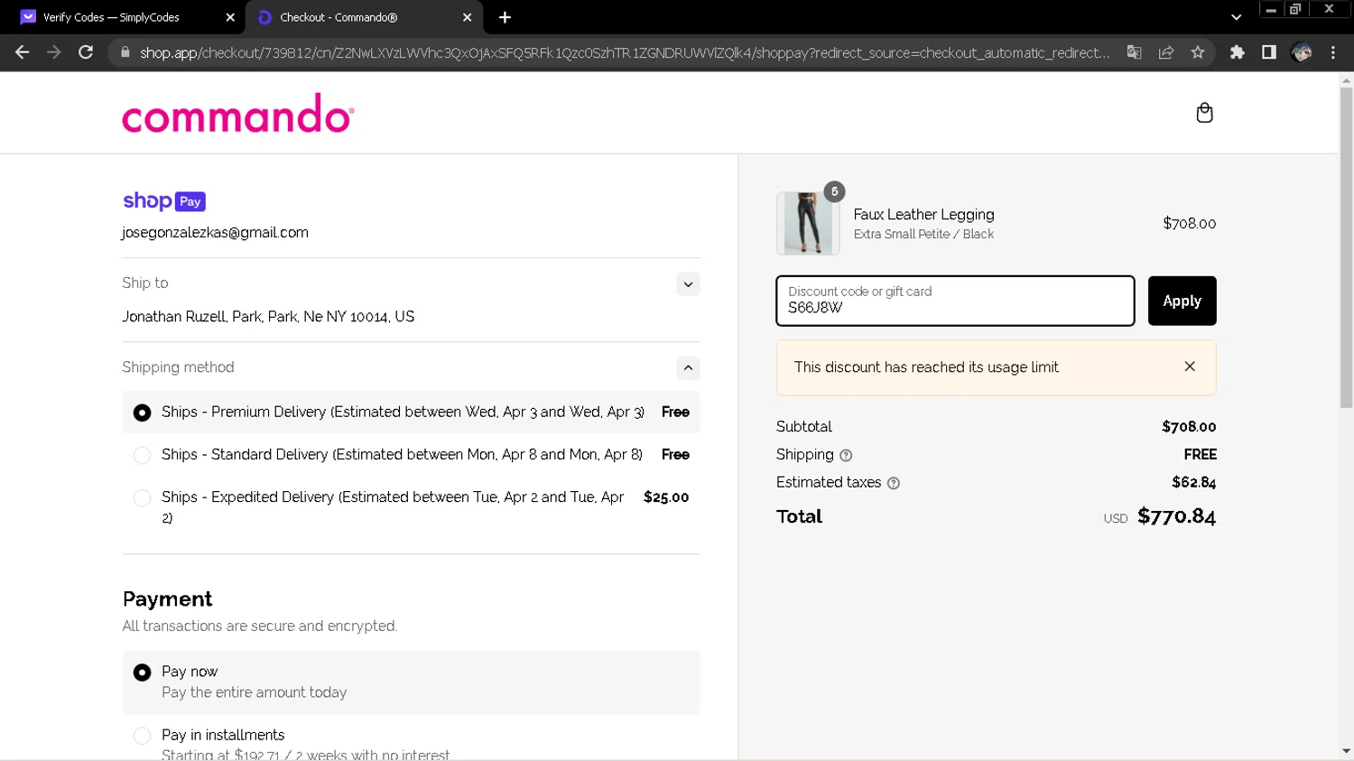Click the Shipping info question mark icon
1354x761 pixels.
[846, 456]
